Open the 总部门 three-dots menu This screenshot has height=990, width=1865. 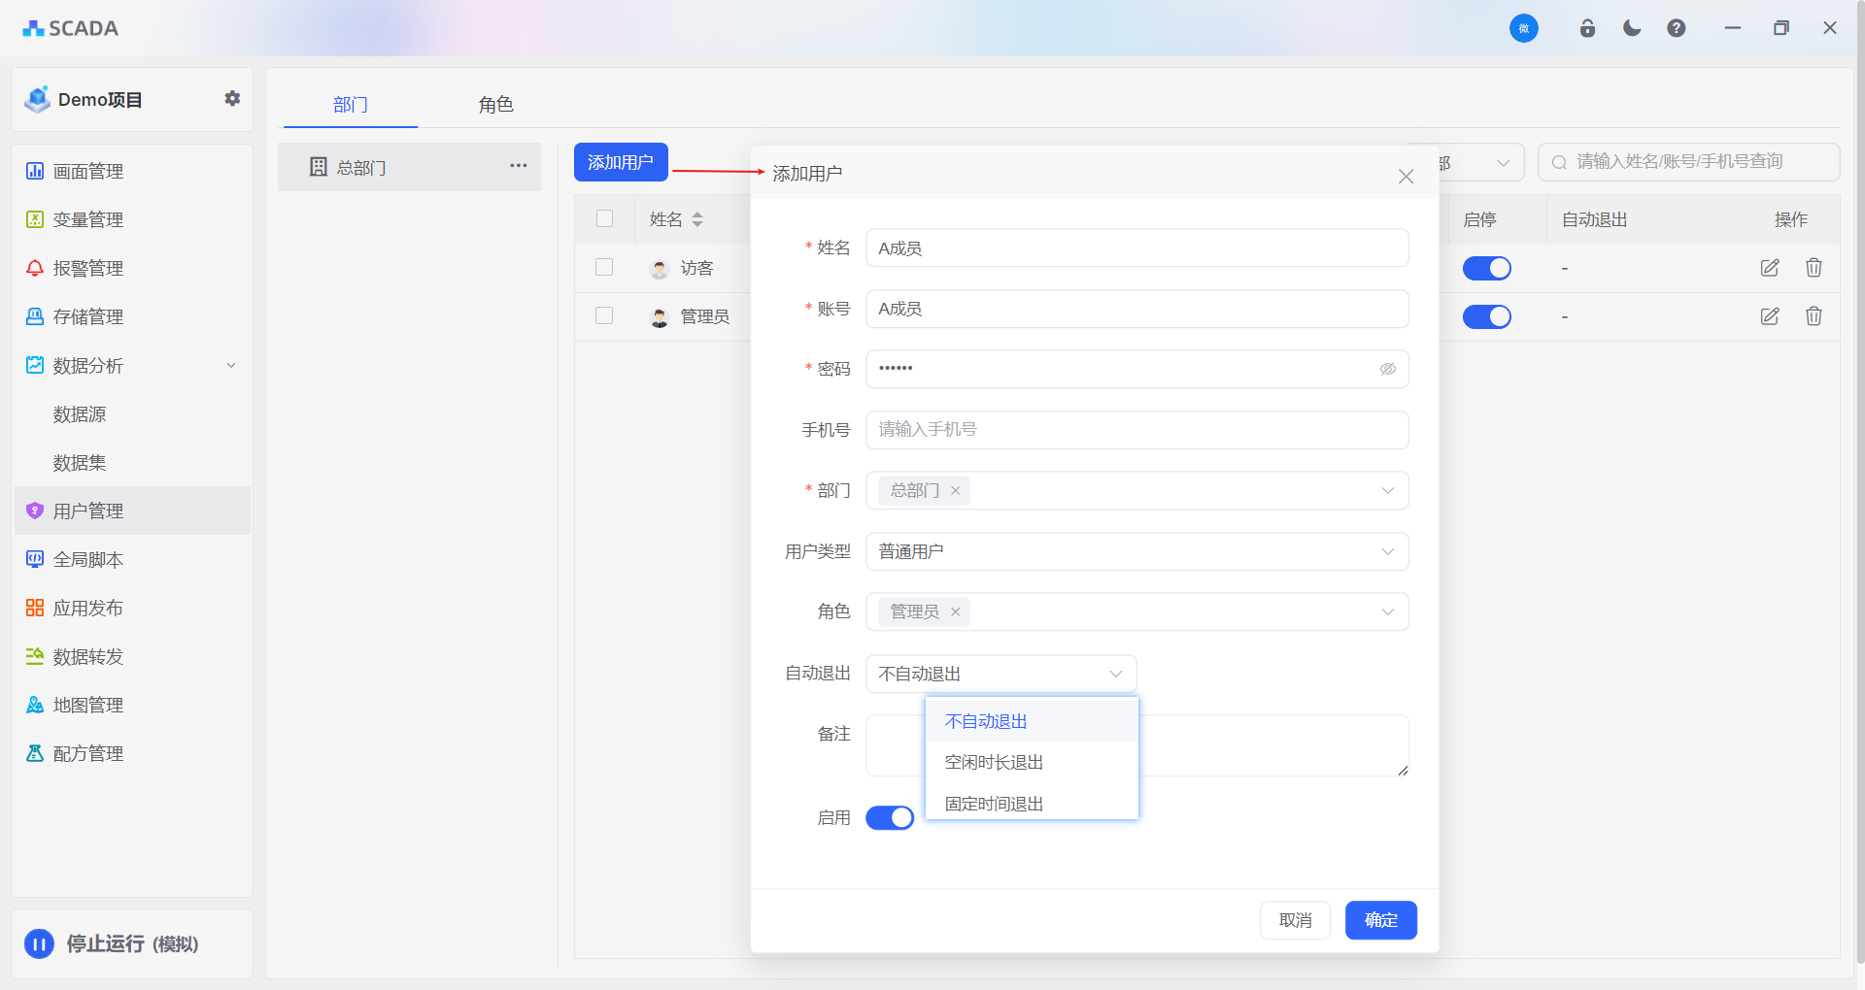pyautogui.click(x=519, y=166)
